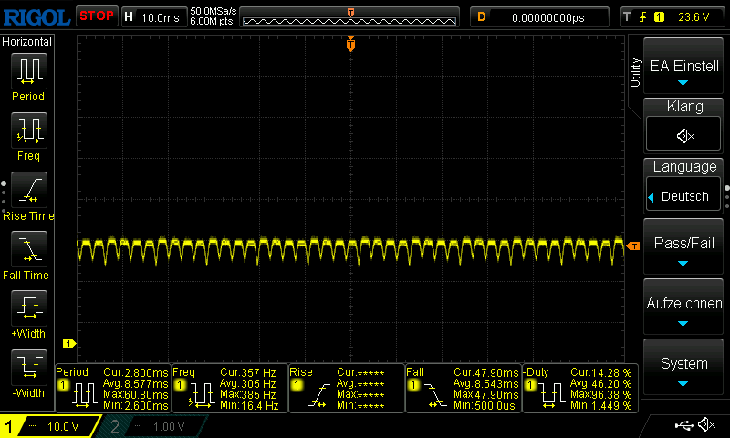Screen dimensions: 730x438
Task: Open the System menu
Action: tap(683, 368)
